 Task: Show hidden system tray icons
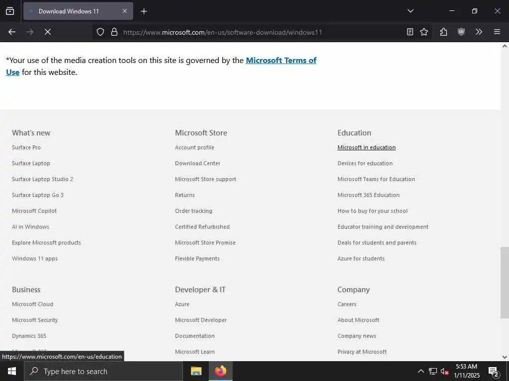pyautogui.click(x=421, y=371)
